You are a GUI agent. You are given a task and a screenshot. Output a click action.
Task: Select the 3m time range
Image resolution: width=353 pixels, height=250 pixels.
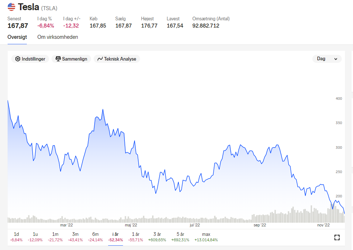(75, 237)
